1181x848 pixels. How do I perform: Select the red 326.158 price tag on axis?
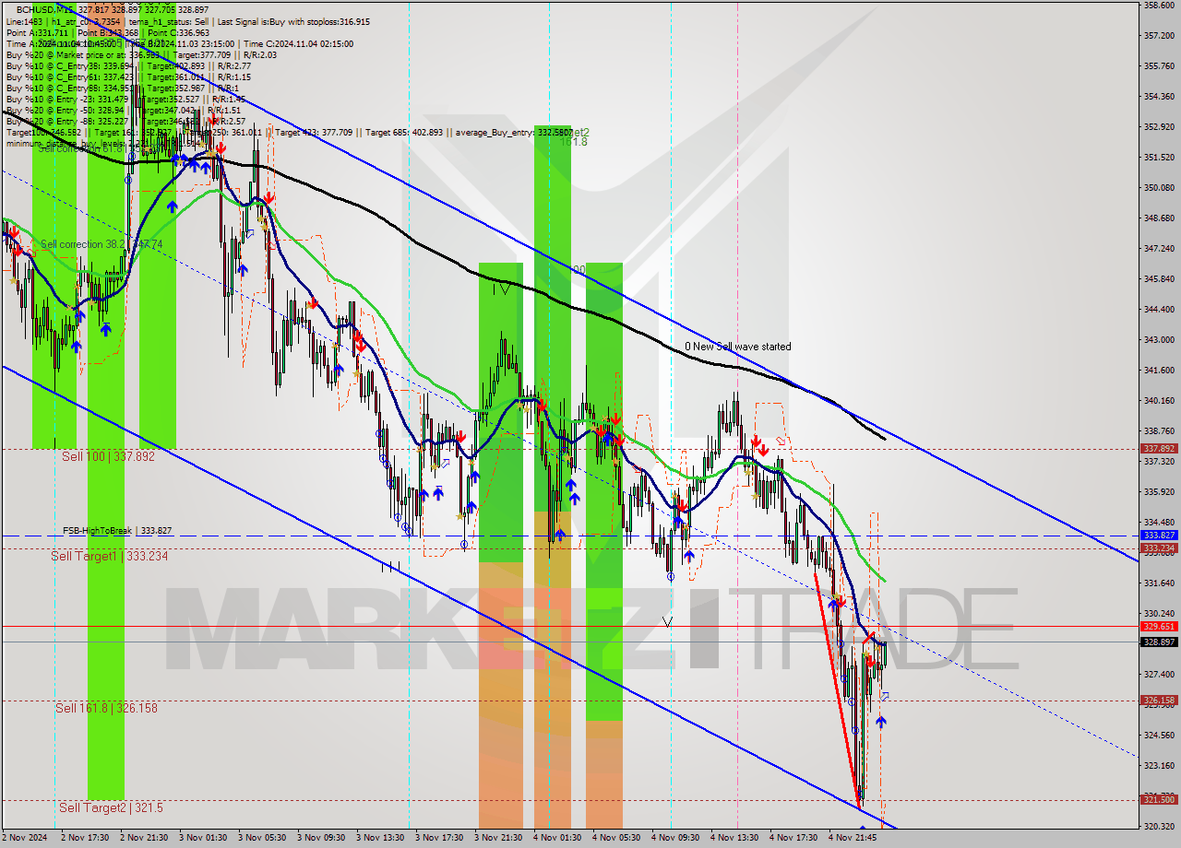tap(1159, 701)
